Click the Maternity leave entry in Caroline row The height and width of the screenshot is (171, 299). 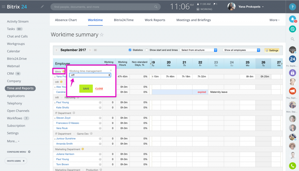(x=219, y=92)
